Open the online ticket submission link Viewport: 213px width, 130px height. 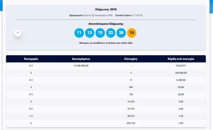pyautogui.click(x=106, y=43)
